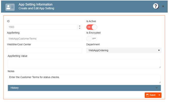Click the Notes box resize handle
Image resolution: width=169 pixels, height=105 pixels.
pos(160,82)
